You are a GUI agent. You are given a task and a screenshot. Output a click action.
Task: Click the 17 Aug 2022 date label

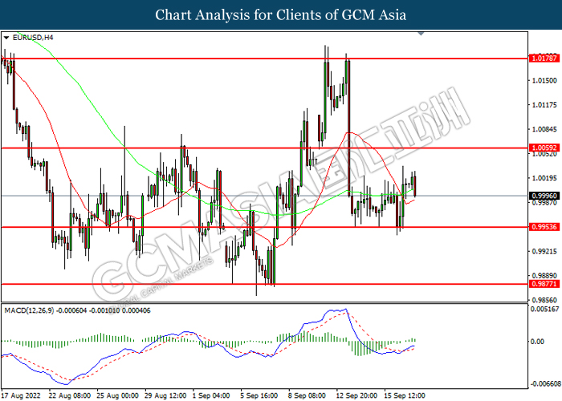tap(21, 395)
